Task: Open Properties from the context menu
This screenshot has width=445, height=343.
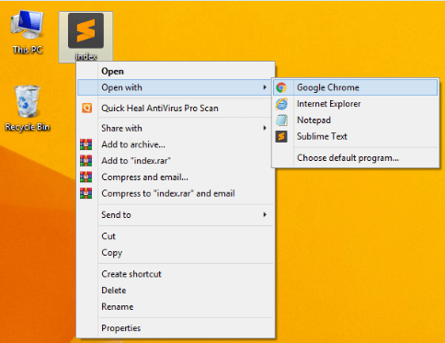Action: tap(176, 328)
